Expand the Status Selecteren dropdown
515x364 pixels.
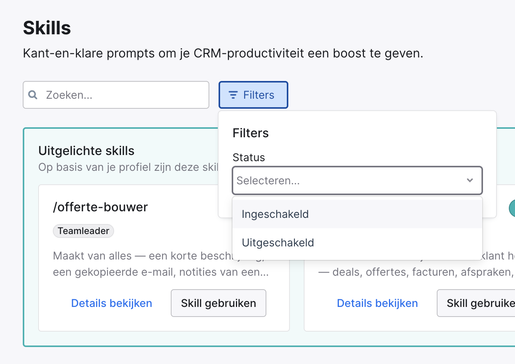pyautogui.click(x=357, y=180)
